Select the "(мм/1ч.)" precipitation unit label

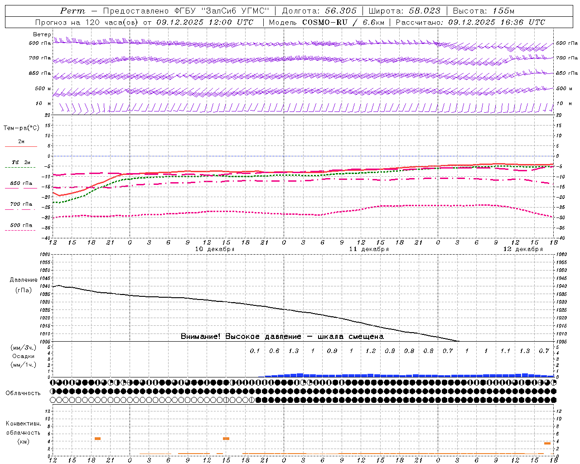24,365
